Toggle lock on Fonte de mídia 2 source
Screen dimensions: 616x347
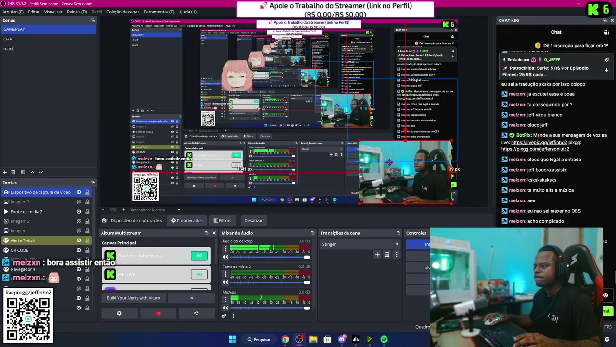click(87, 212)
